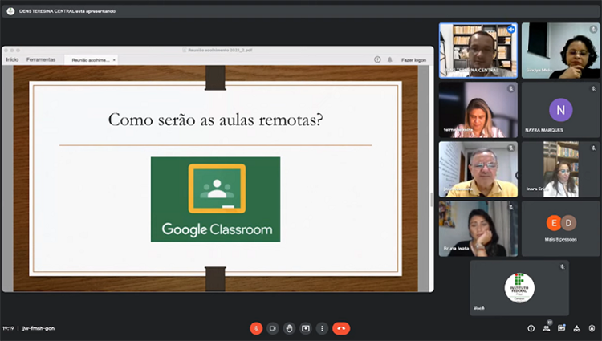Click muted mic icon on Sindya Melo tile

(x=593, y=29)
